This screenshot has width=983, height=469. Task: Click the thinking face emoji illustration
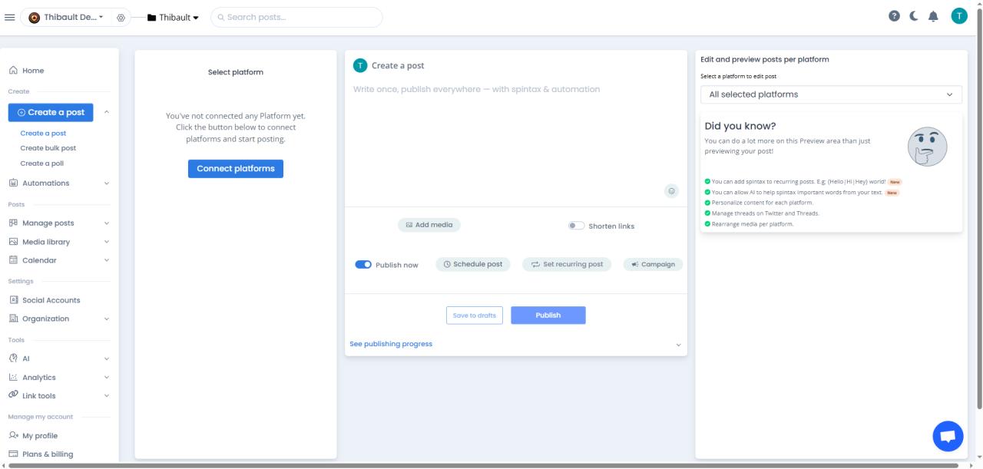pyautogui.click(x=927, y=147)
